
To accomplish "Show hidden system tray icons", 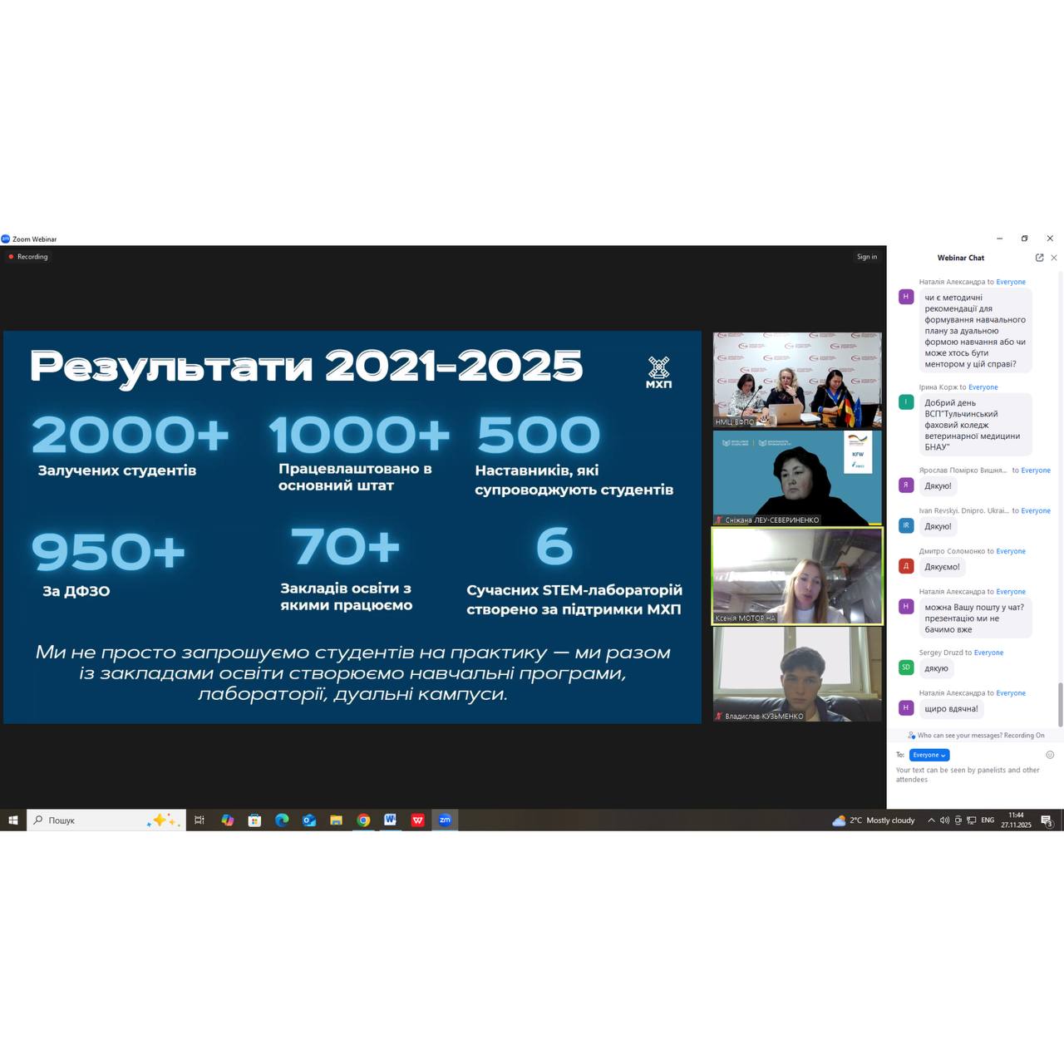I will pos(931,820).
